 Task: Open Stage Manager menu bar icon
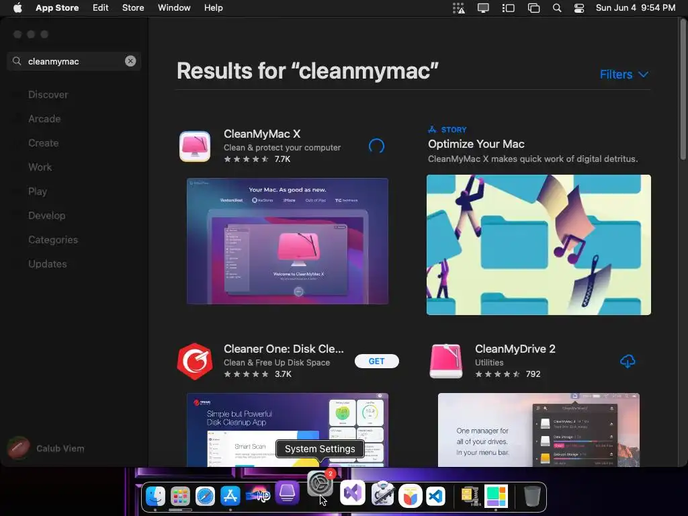(508, 8)
